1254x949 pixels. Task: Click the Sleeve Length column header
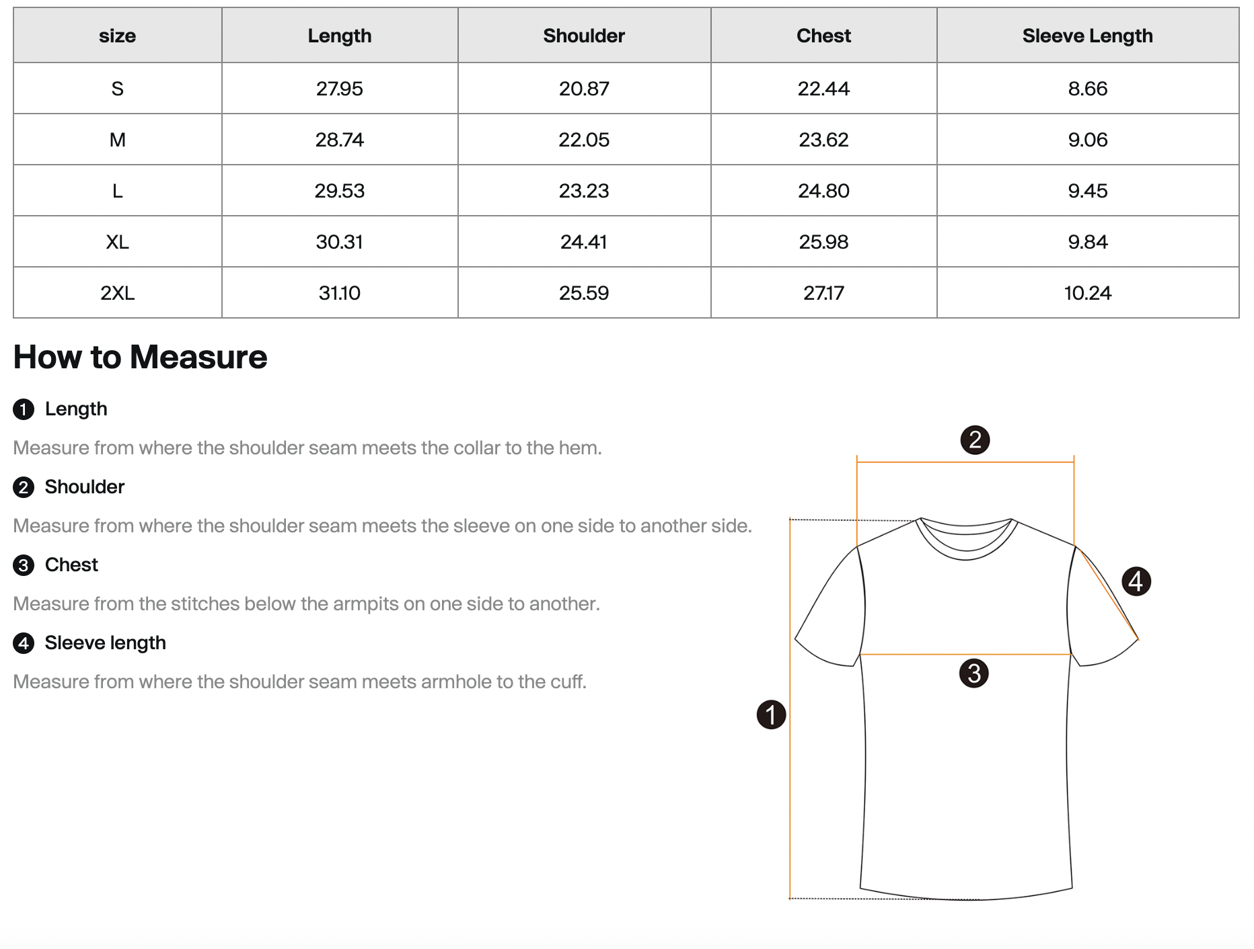(x=1087, y=36)
